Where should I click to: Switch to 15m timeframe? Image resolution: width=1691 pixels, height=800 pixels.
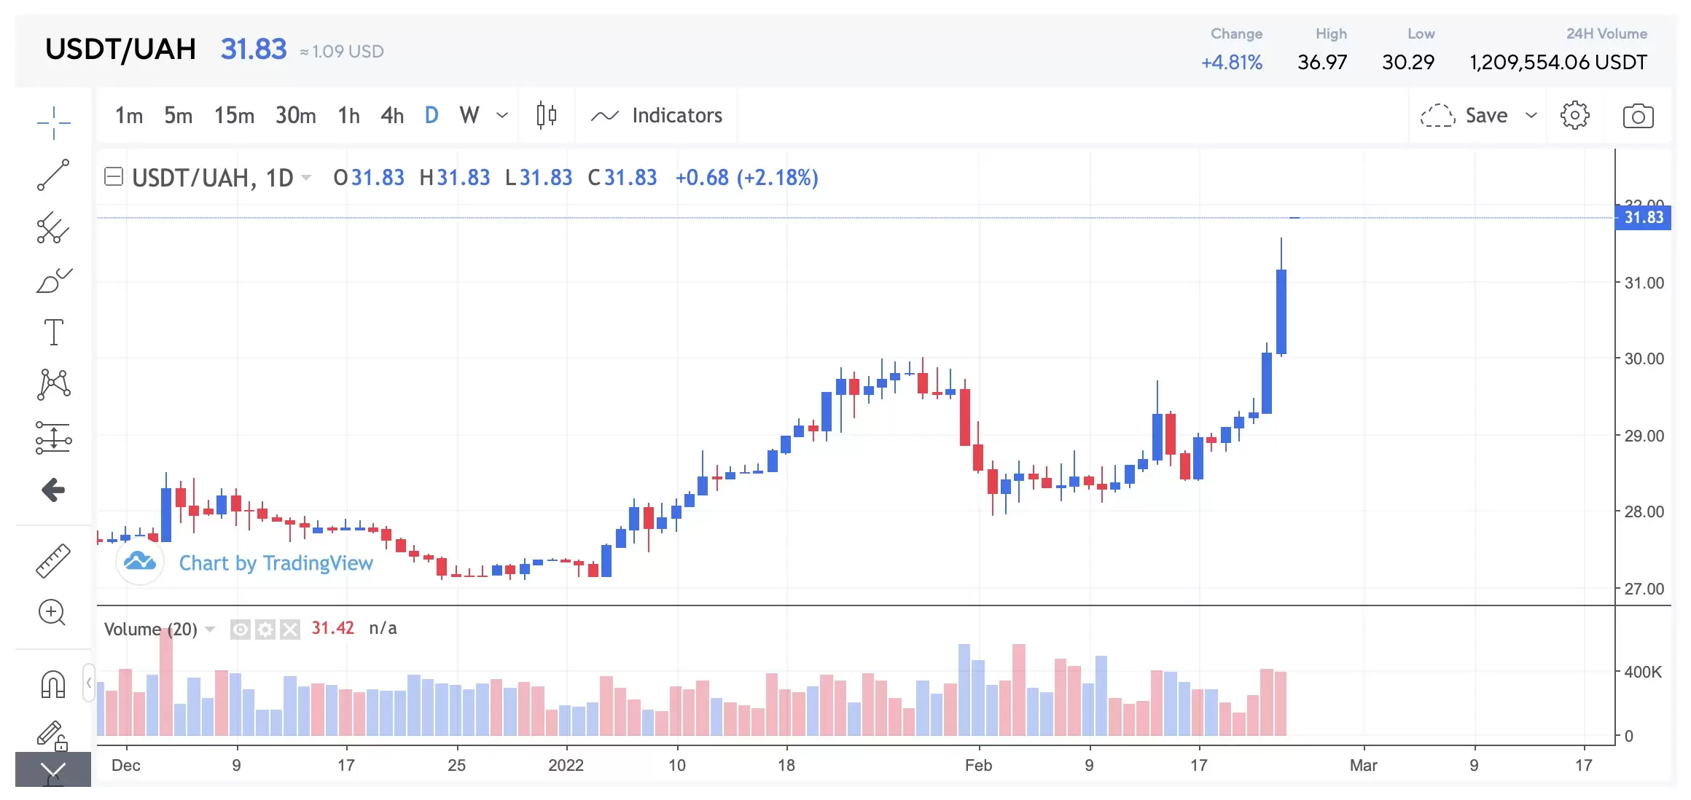pos(234,115)
